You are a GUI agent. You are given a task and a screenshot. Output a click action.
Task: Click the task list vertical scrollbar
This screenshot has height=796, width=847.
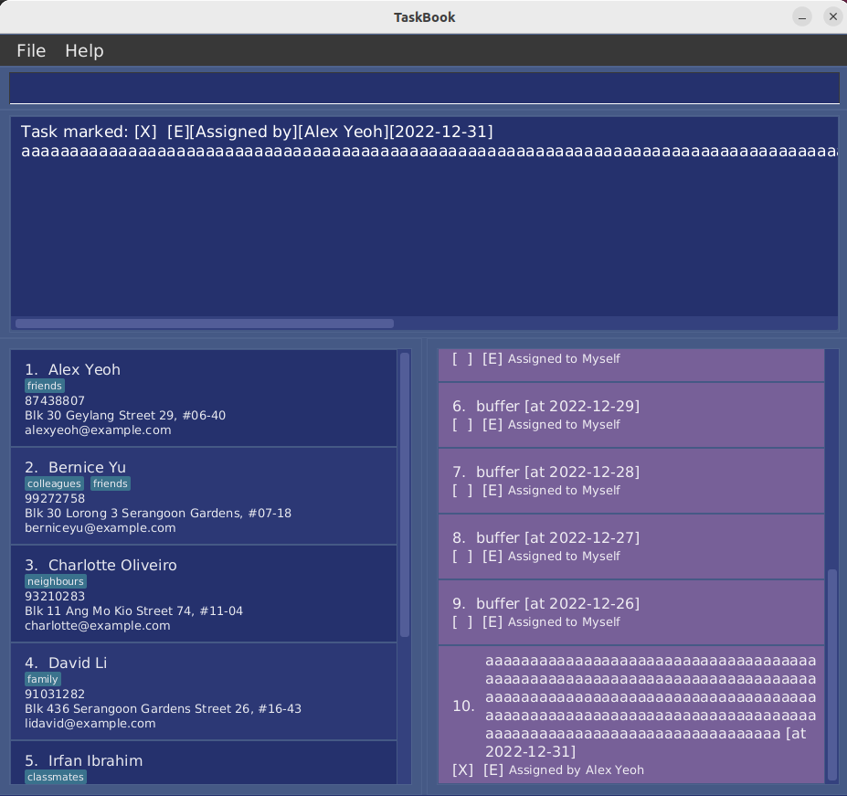coord(831,675)
